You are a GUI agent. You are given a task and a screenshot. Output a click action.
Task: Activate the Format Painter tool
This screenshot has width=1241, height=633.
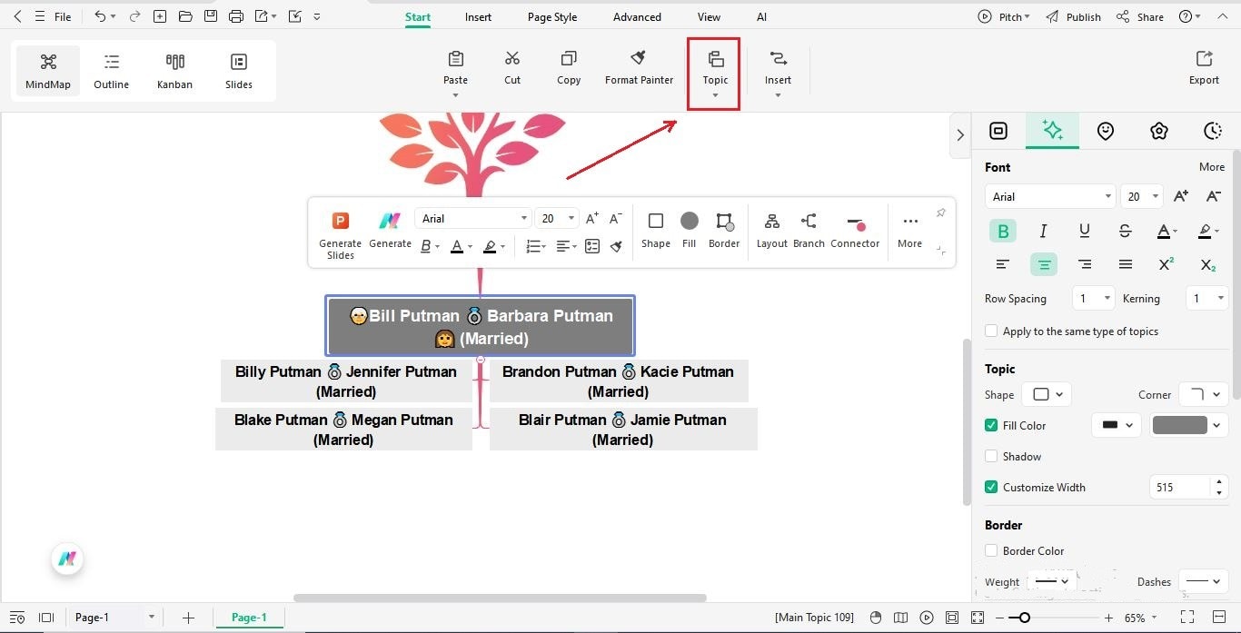tap(639, 68)
